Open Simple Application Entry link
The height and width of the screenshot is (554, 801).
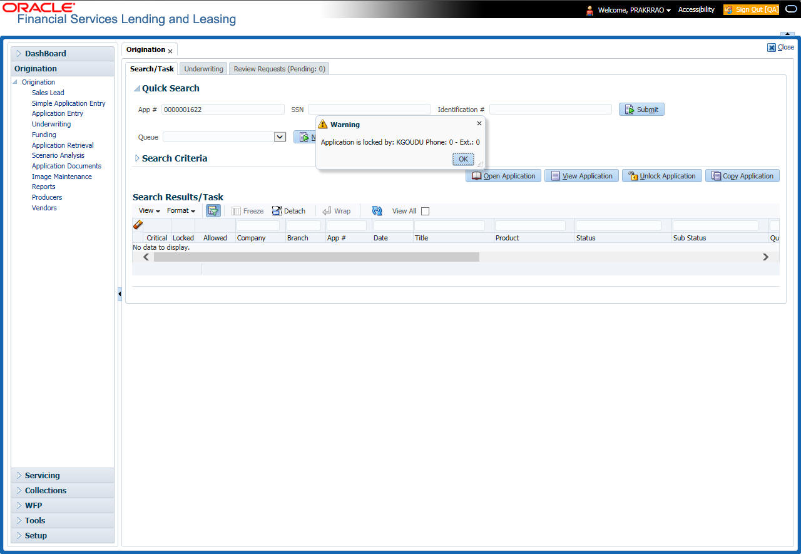[x=69, y=103]
